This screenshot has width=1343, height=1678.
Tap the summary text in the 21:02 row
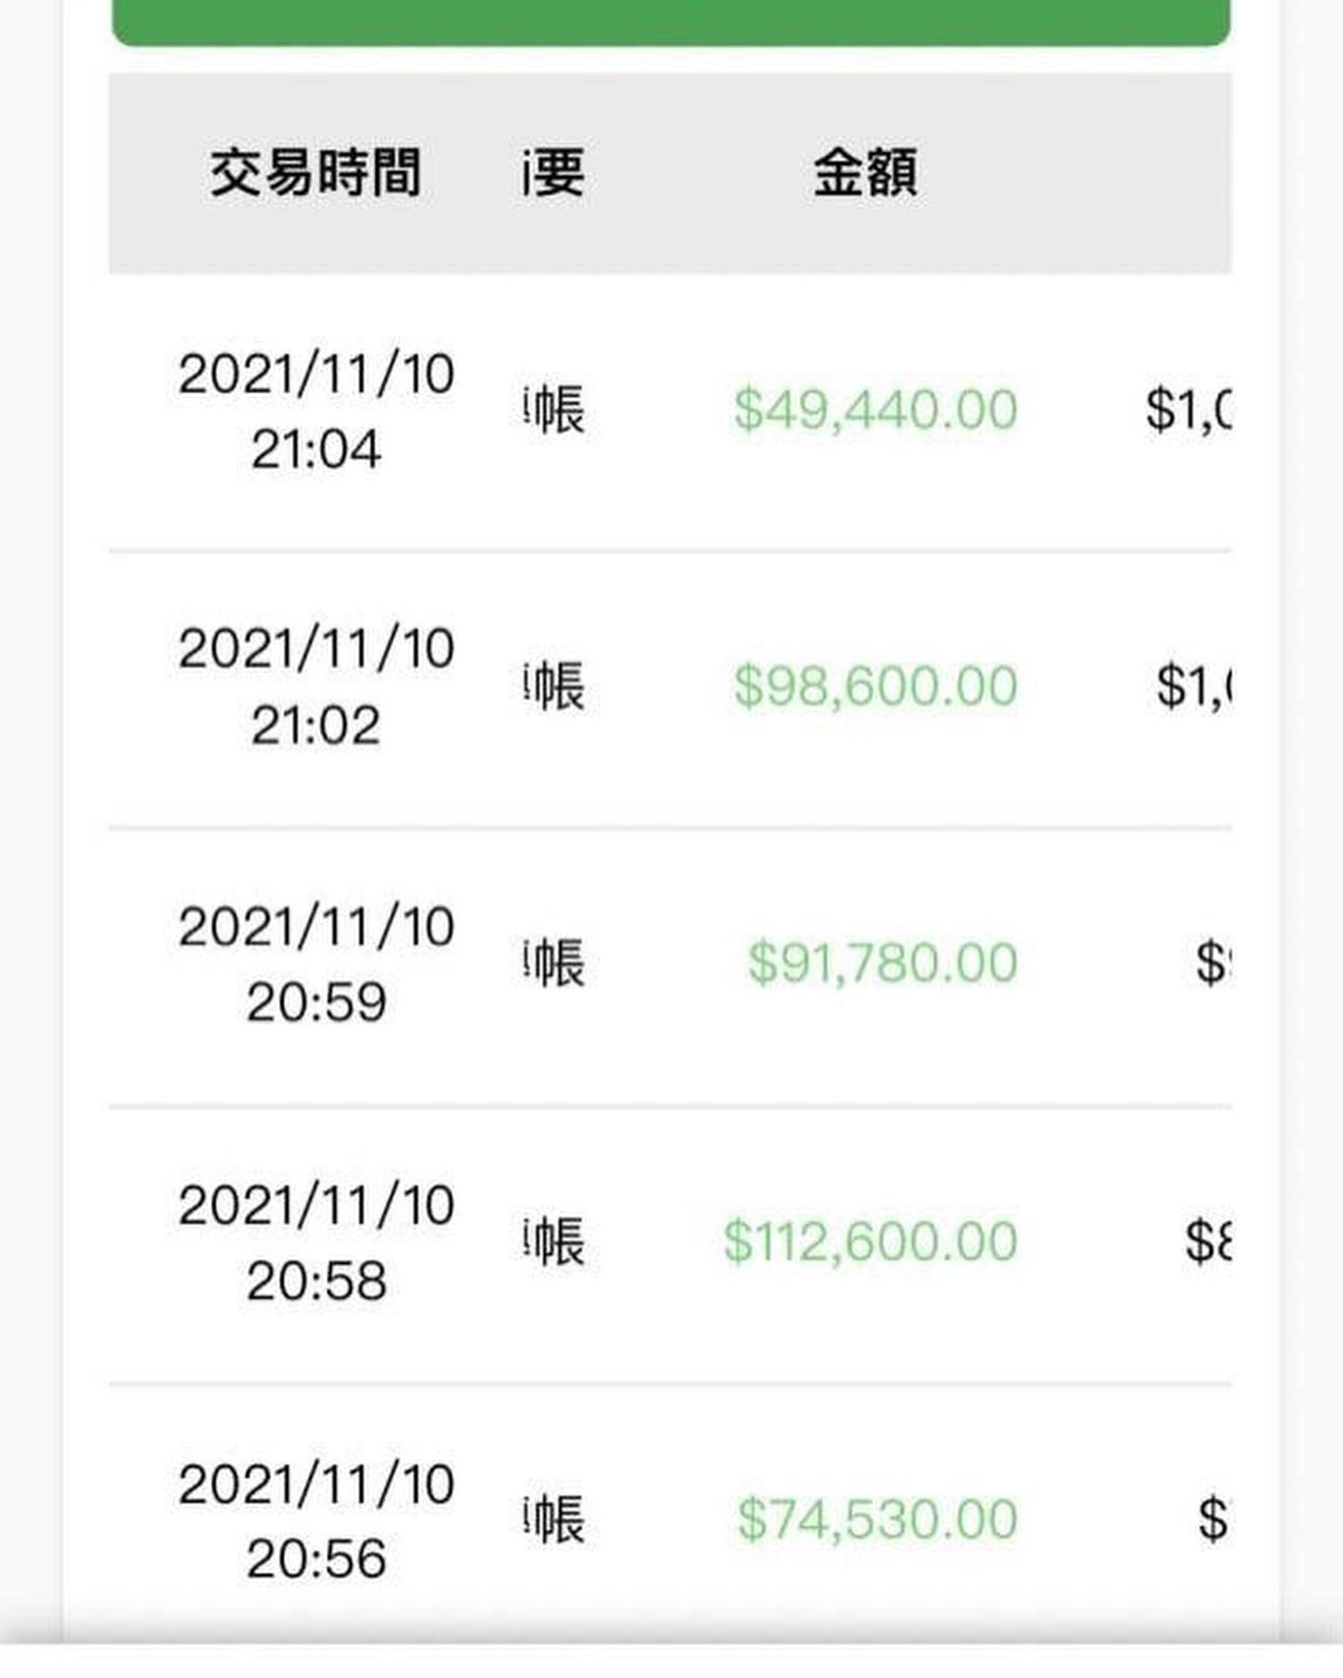click(x=555, y=686)
